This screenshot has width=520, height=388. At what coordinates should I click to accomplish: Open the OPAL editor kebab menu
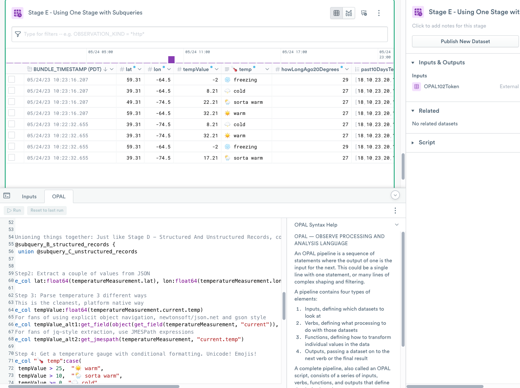point(395,211)
